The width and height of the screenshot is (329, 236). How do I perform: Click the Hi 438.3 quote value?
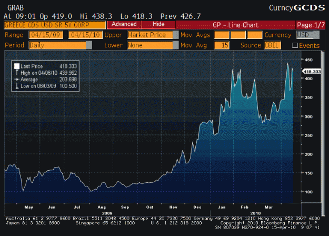(x=96, y=16)
